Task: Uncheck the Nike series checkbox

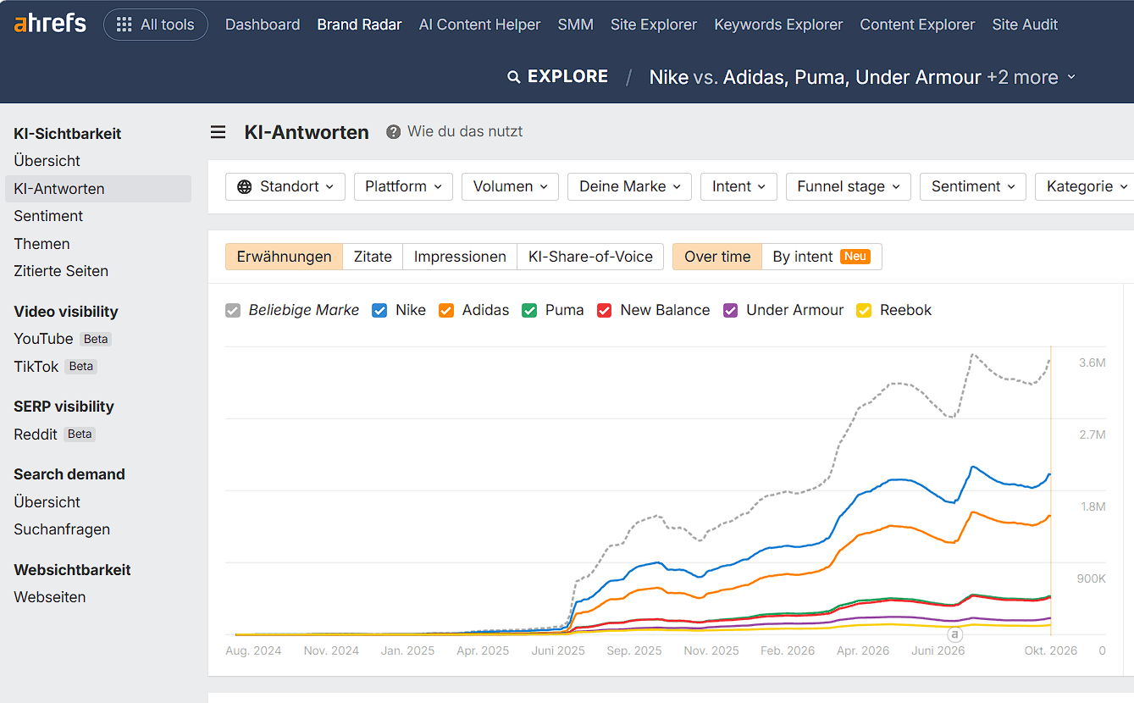Action: point(379,311)
